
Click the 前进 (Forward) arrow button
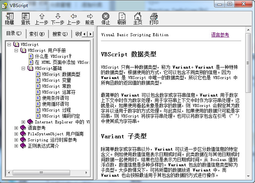[90, 19]
